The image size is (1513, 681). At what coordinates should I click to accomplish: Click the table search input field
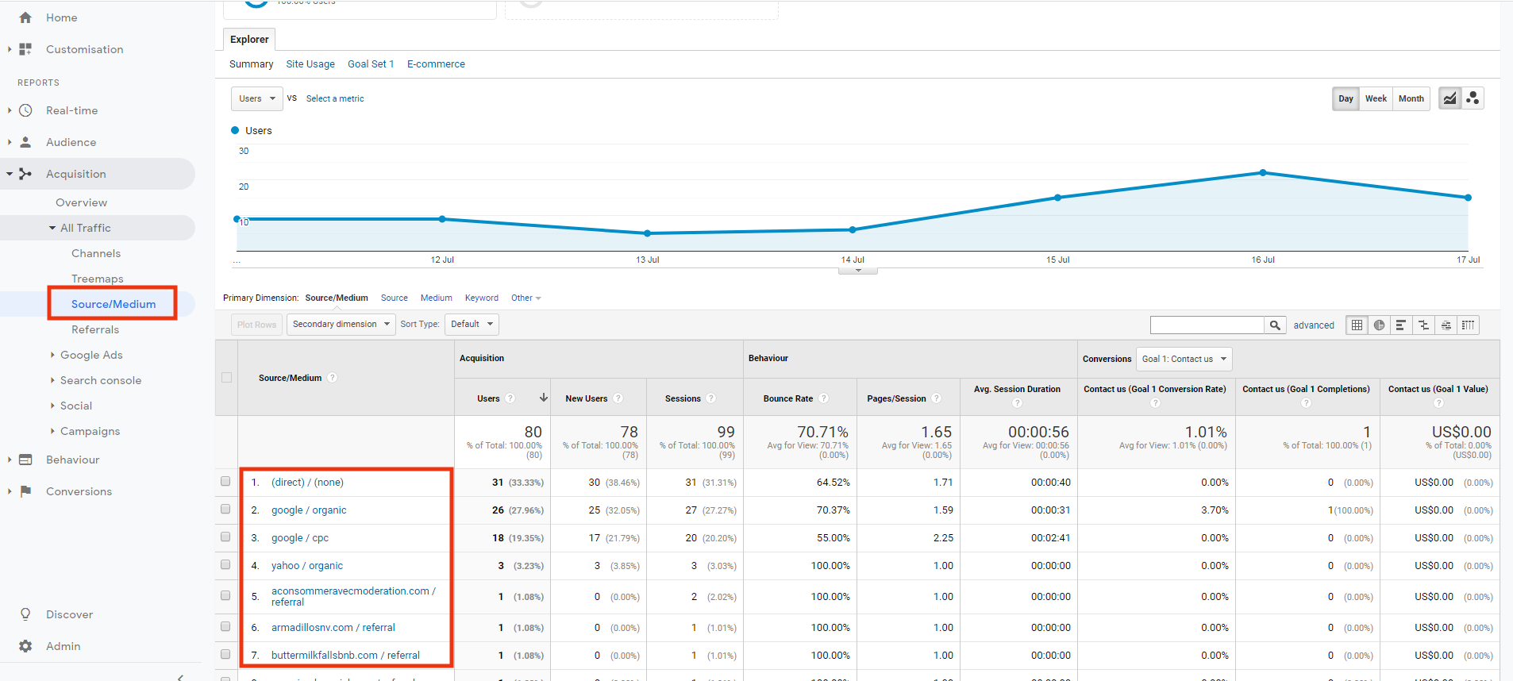pyautogui.click(x=1207, y=325)
